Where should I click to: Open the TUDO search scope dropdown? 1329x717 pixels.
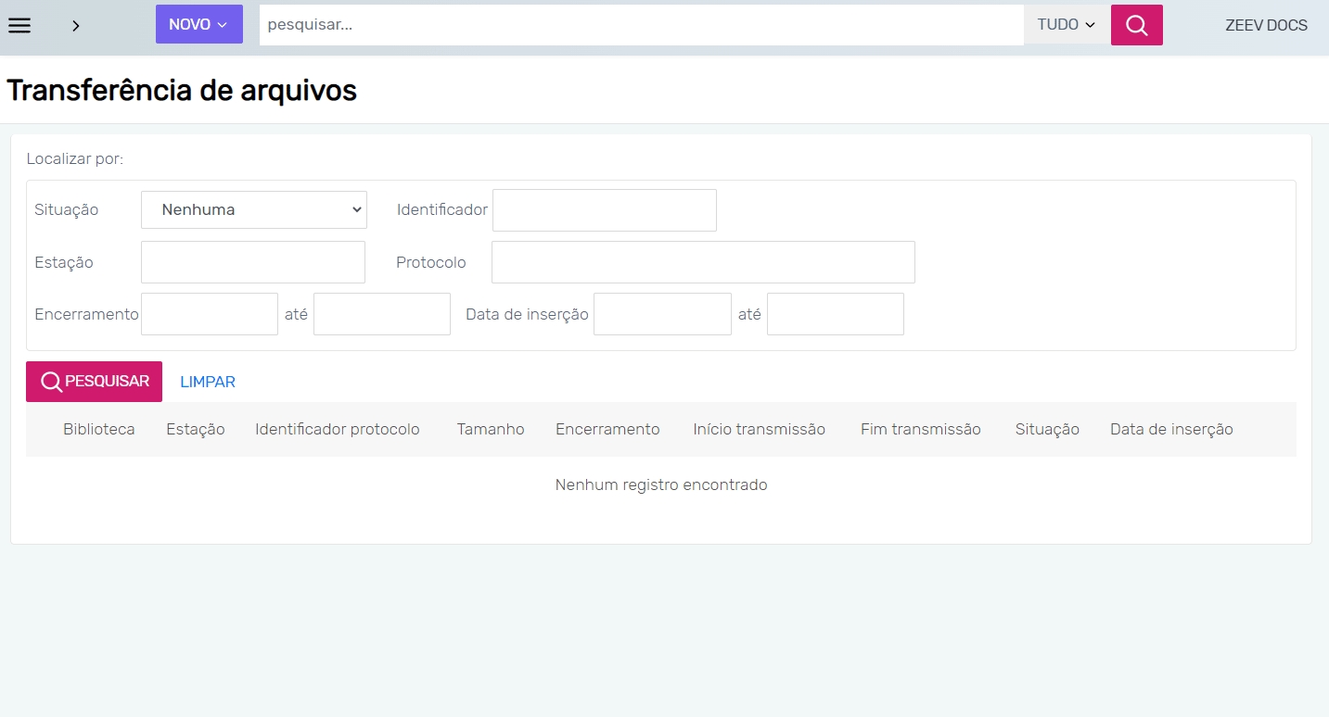pos(1066,25)
